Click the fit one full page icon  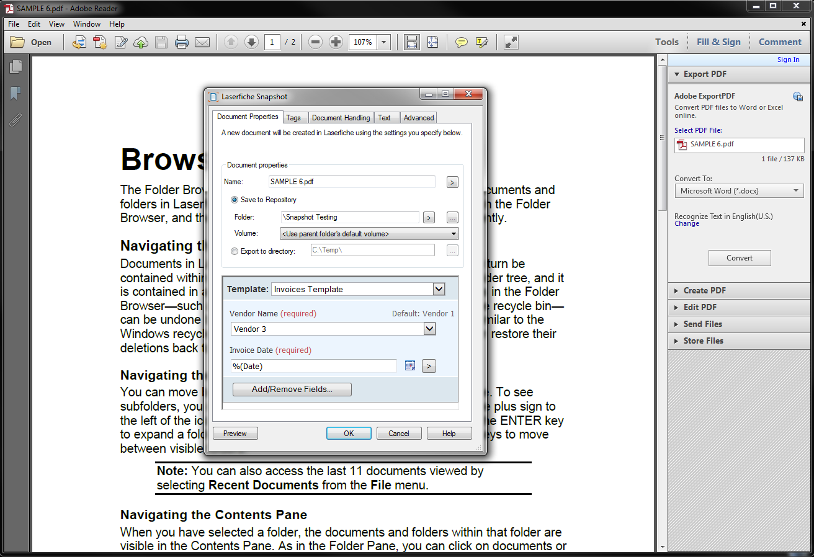click(x=432, y=42)
